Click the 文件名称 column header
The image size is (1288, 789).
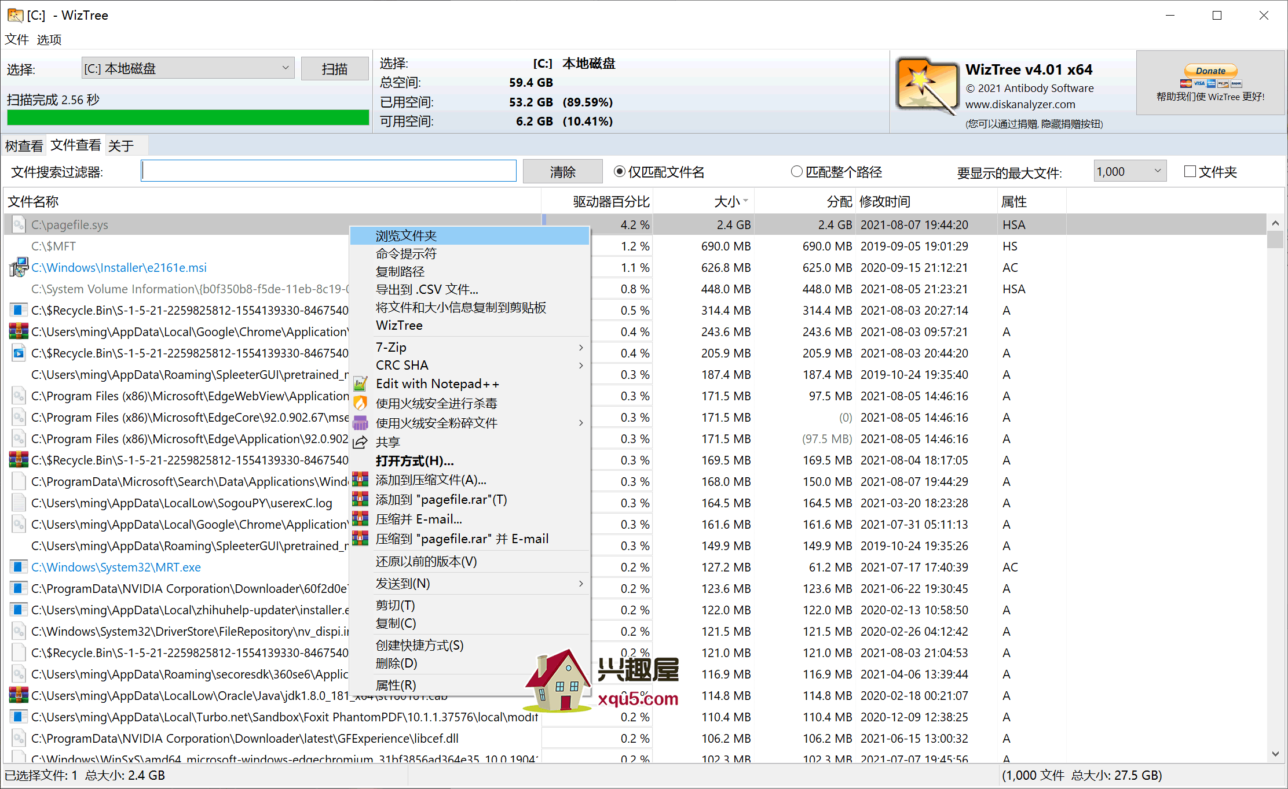pos(272,201)
